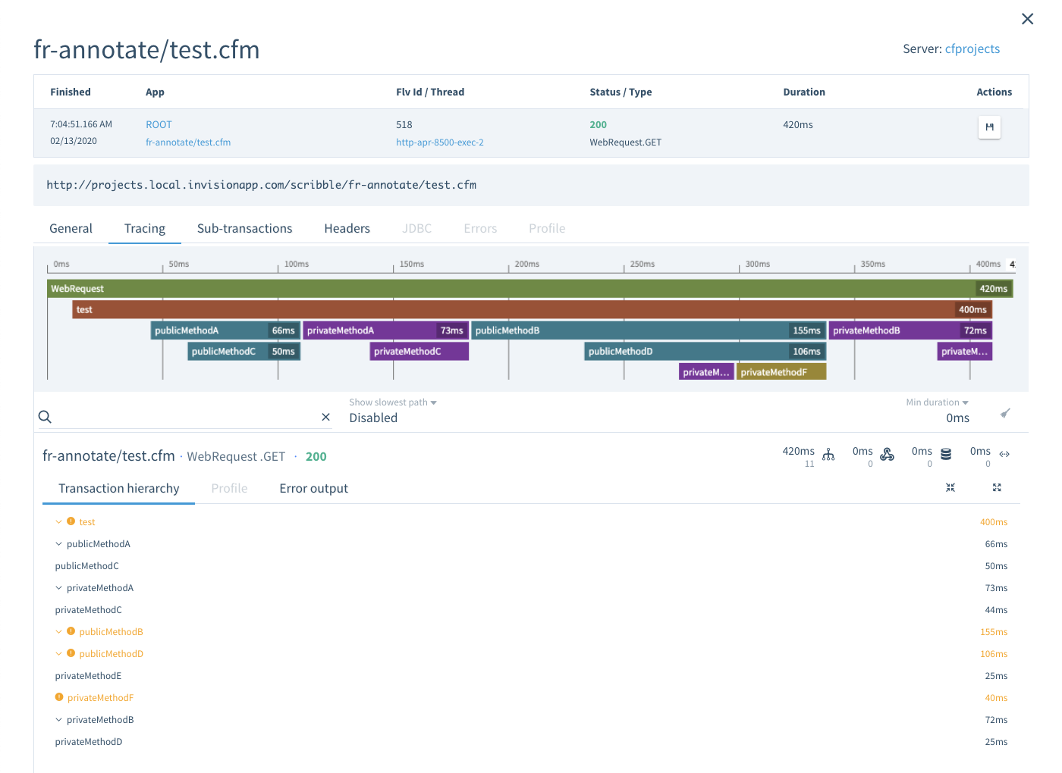The image size is (1062, 773).
Task: Click the database stack icon
Action: click(x=946, y=454)
